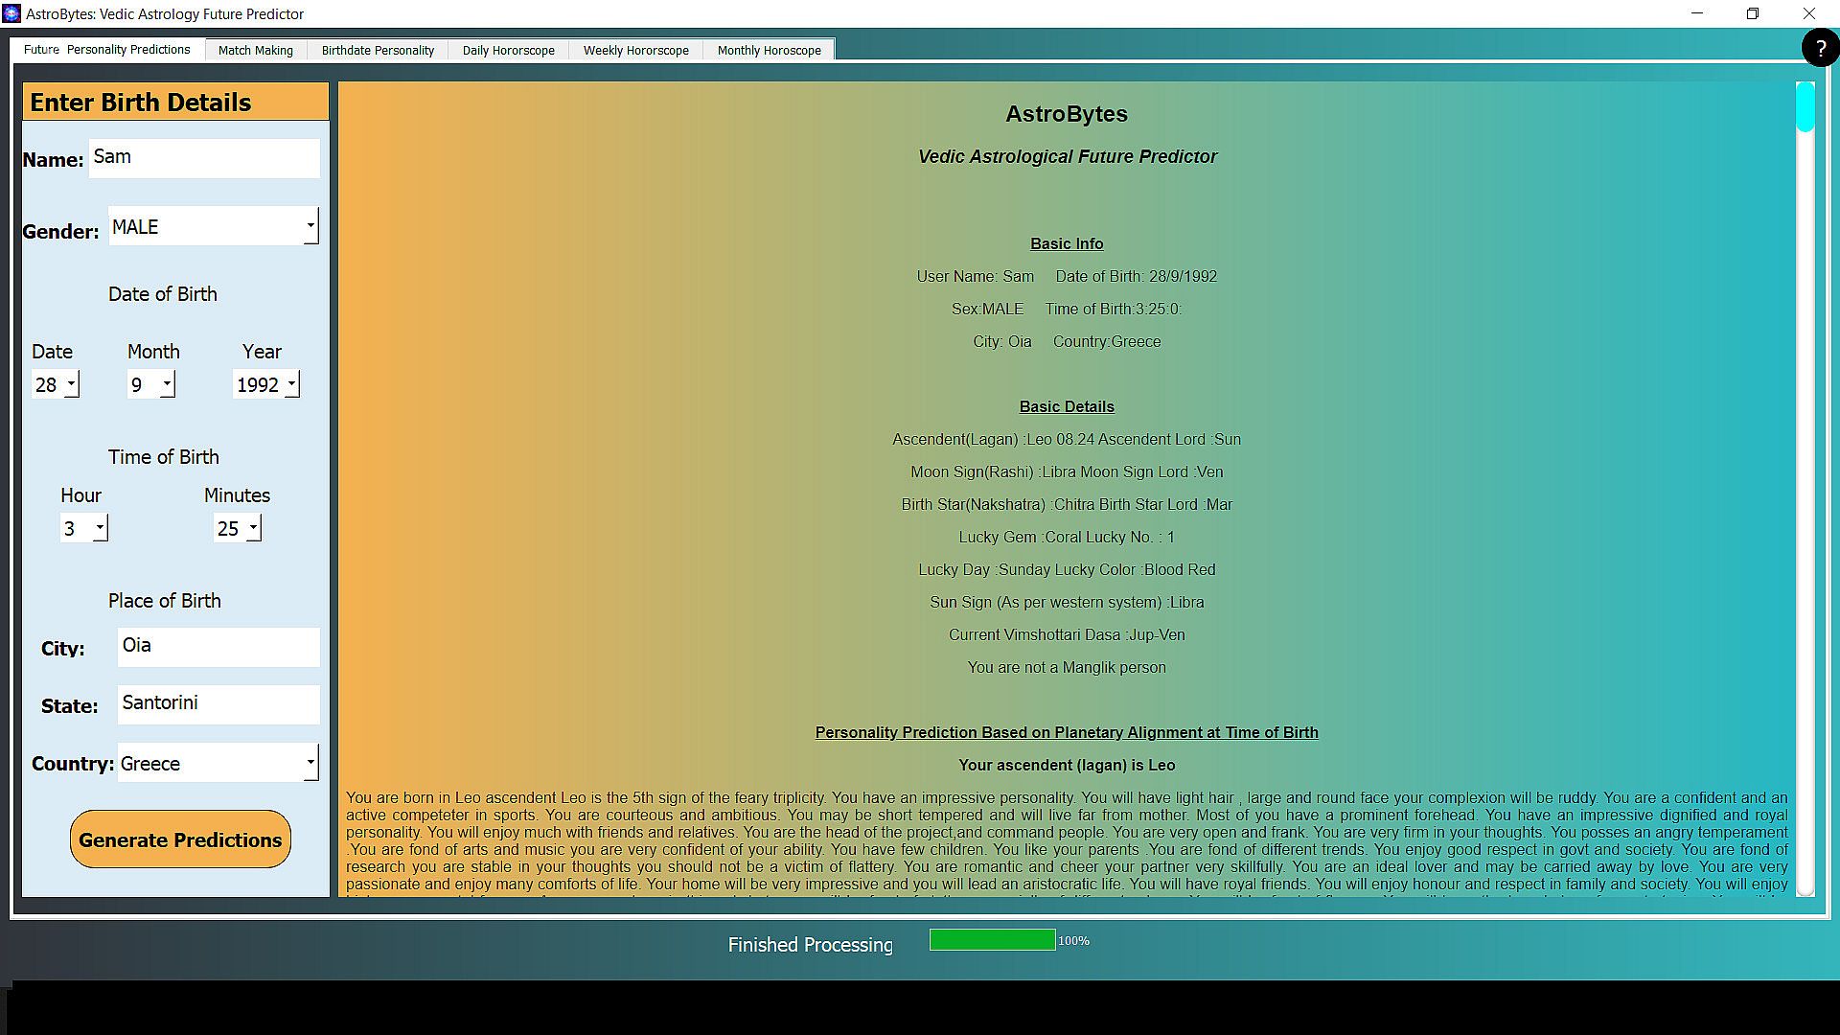The width and height of the screenshot is (1840, 1035).
Task: Click the City input field
Action: click(218, 647)
